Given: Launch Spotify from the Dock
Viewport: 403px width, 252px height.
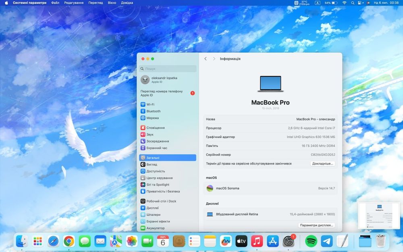Looking at the screenshot, I should pos(311,242).
